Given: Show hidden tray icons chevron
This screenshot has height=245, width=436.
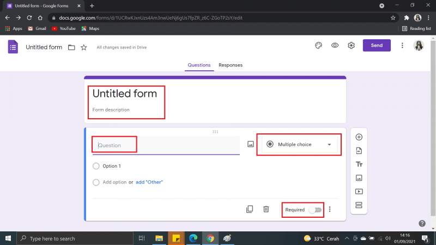Looking at the screenshot, I should tap(347, 238).
